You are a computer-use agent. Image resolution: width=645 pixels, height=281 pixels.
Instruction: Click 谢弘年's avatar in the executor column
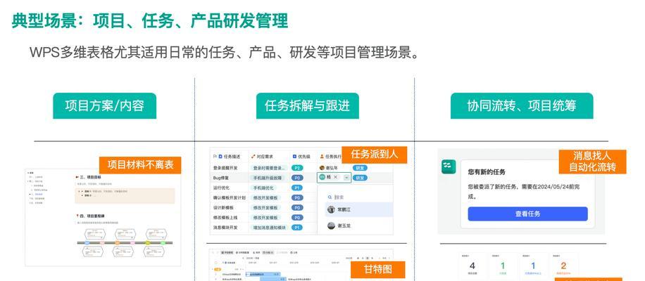tap(322, 168)
